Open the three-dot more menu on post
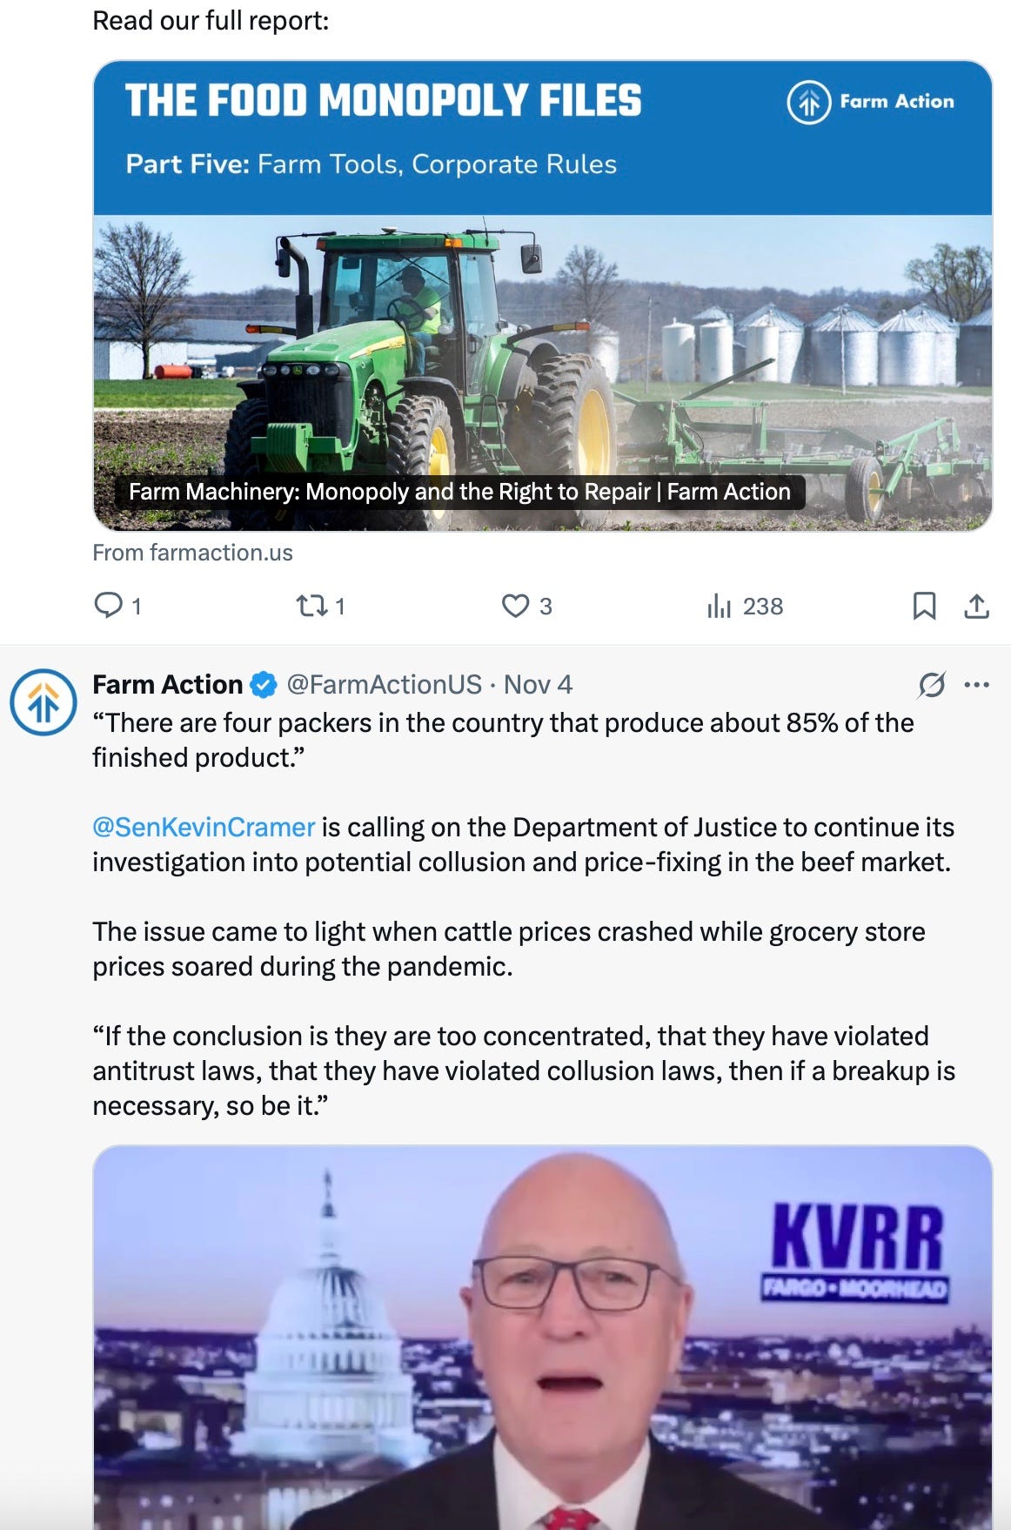The image size is (1011, 1530). tap(976, 685)
